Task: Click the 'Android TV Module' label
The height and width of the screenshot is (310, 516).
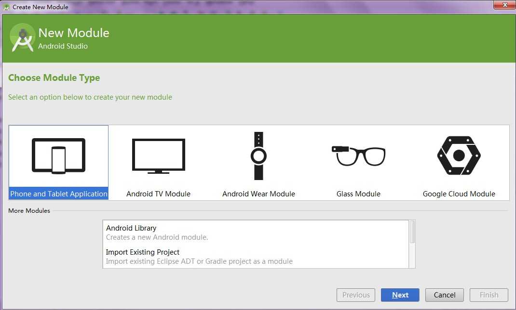Action: click(x=158, y=194)
